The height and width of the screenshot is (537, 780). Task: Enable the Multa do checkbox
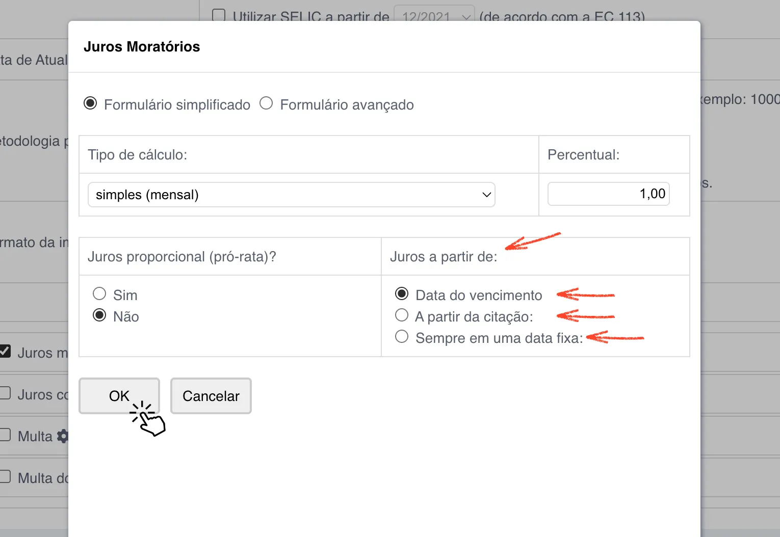[x=5, y=476]
